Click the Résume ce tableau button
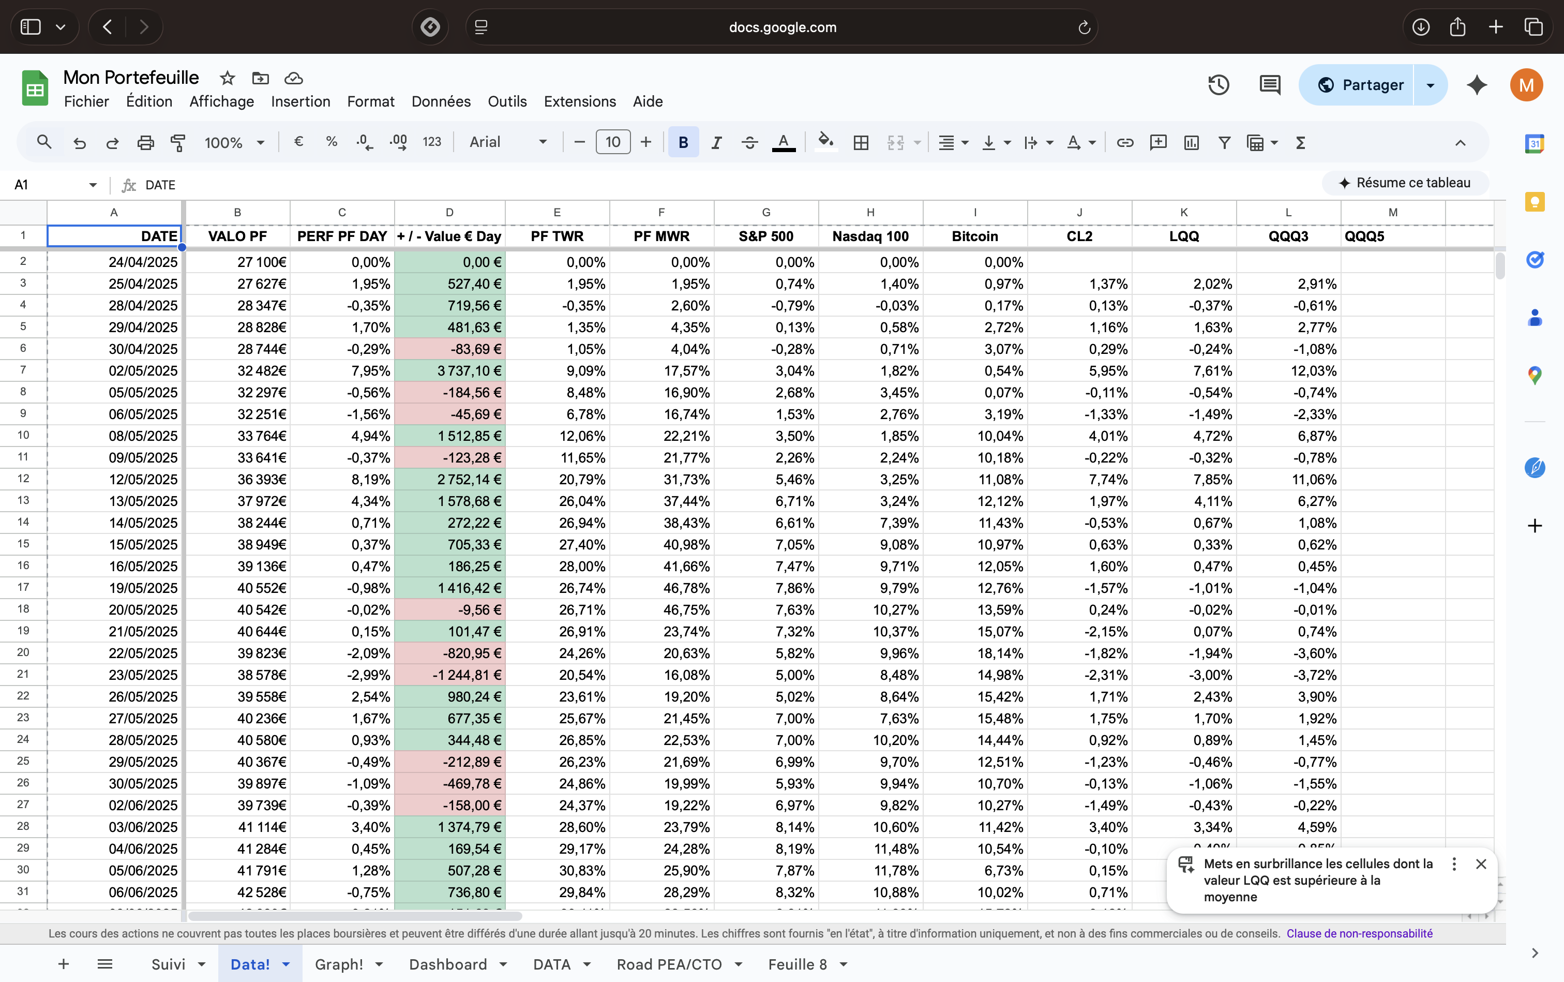The height and width of the screenshot is (982, 1564). coord(1405,183)
